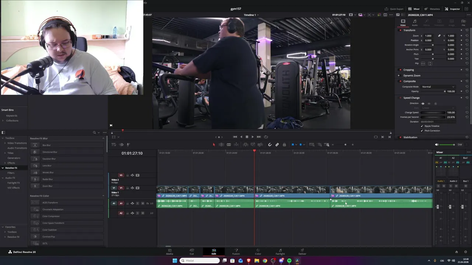The width and height of the screenshot is (472, 265).
Task: Click the timeline playhead marker
Action: click(x=254, y=151)
